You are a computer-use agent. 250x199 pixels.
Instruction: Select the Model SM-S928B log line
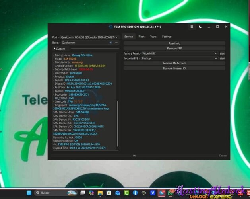coord(65,59)
